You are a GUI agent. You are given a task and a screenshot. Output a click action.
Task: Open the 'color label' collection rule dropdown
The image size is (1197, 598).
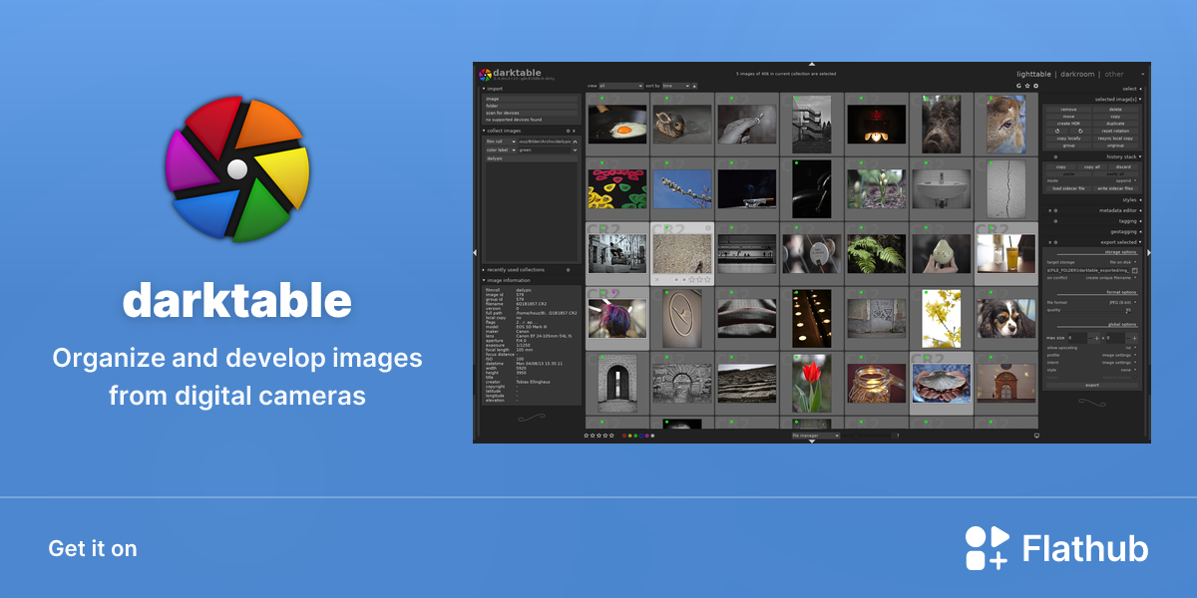pyautogui.click(x=501, y=150)
